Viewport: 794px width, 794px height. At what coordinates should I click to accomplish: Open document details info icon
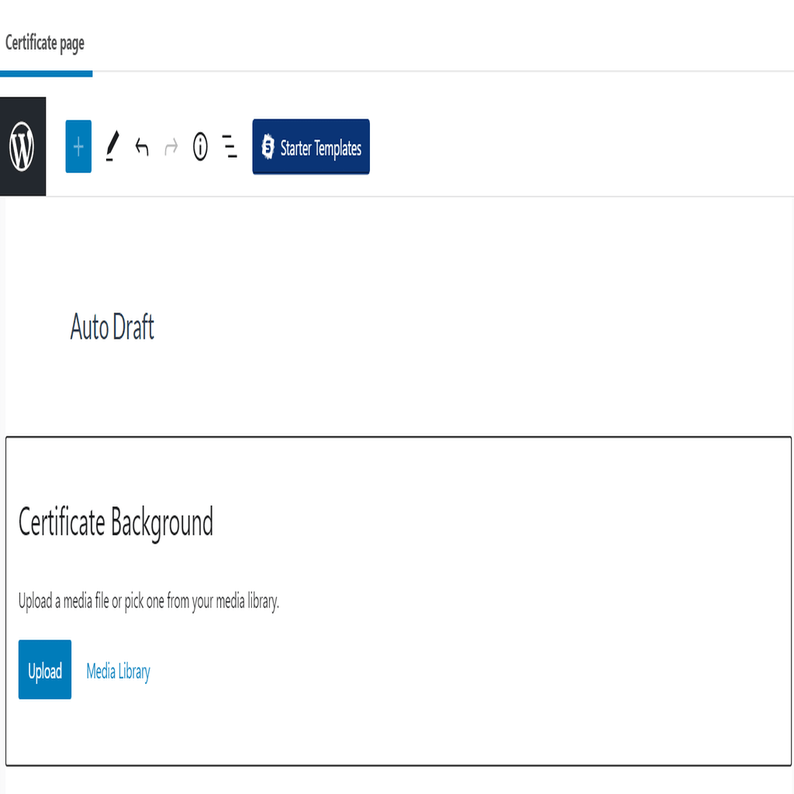pyautogui.click(x=201, y=147)
